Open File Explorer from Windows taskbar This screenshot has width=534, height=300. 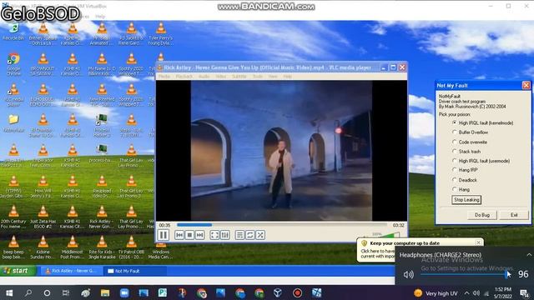click(105, 292)
